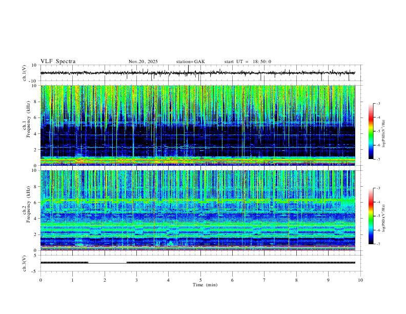Click time axis tick "4"

(169, 280)
